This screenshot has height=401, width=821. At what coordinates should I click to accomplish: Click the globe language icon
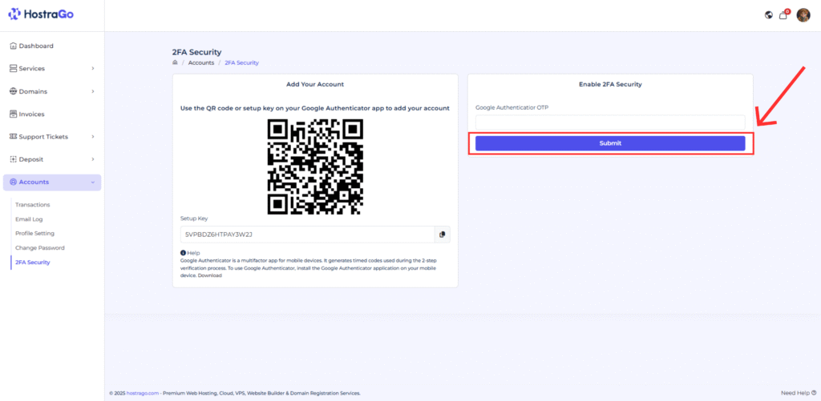769,15
